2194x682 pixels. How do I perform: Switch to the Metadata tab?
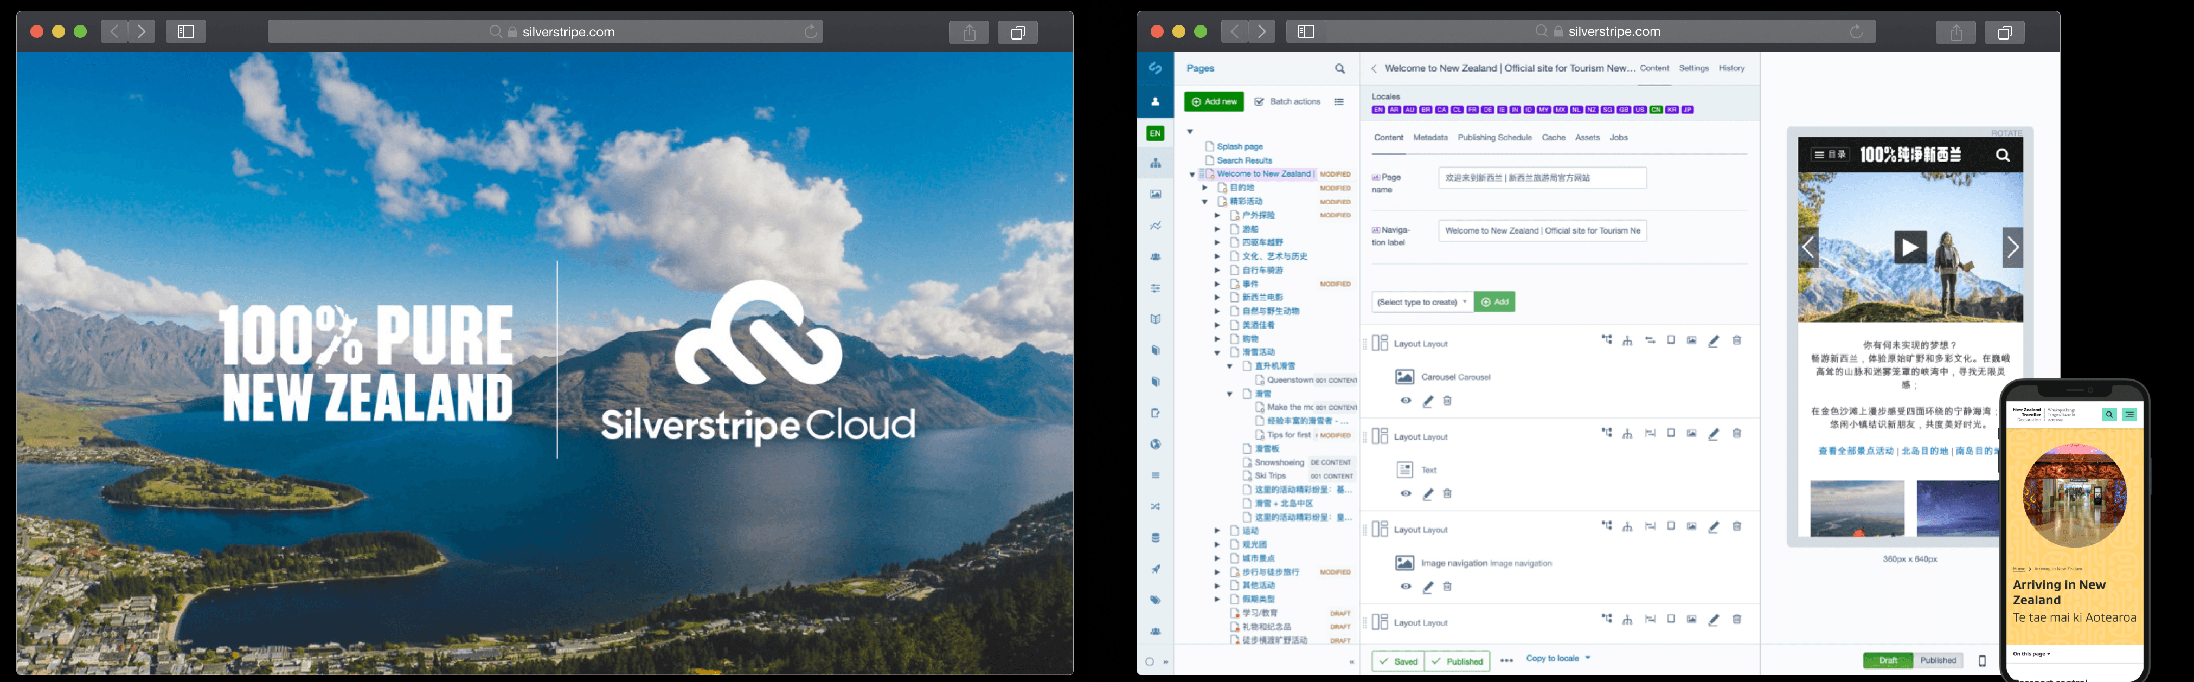(1430, 138)
